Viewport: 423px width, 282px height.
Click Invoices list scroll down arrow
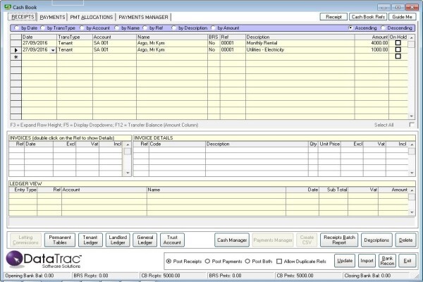pos(128,173)
